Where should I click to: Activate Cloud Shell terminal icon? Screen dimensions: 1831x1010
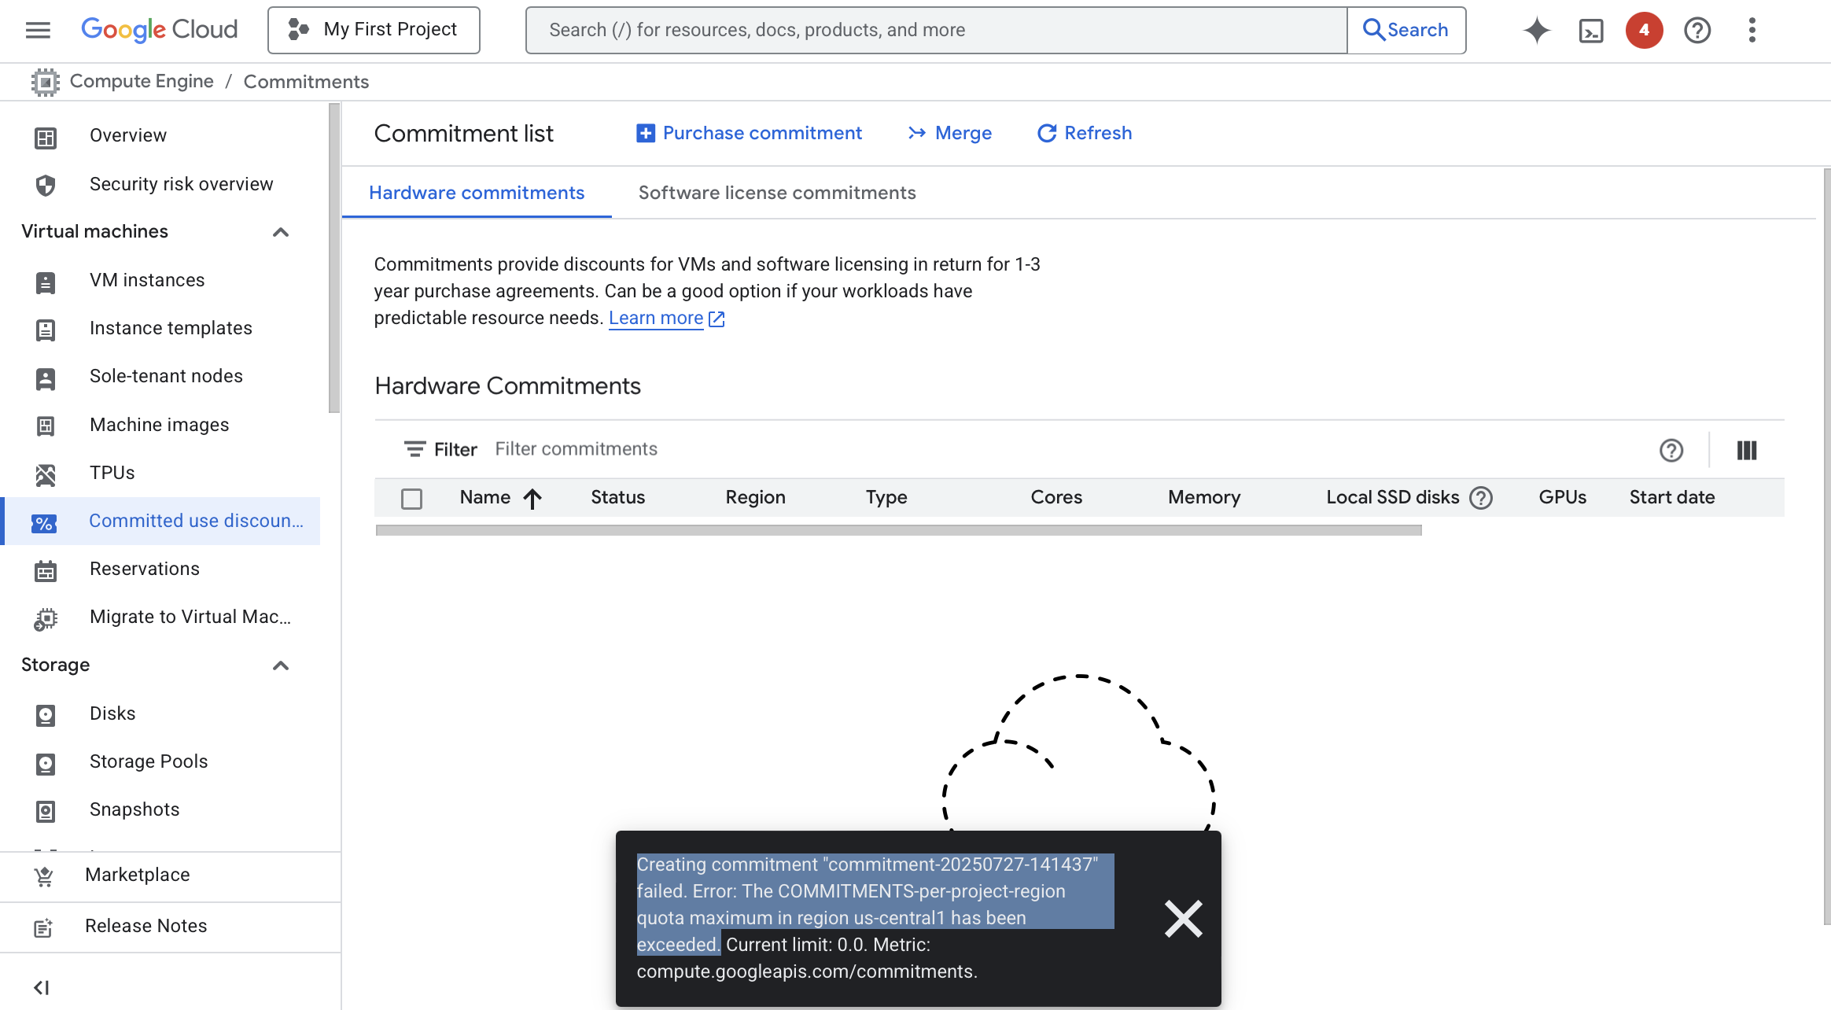pos(1590,30)
